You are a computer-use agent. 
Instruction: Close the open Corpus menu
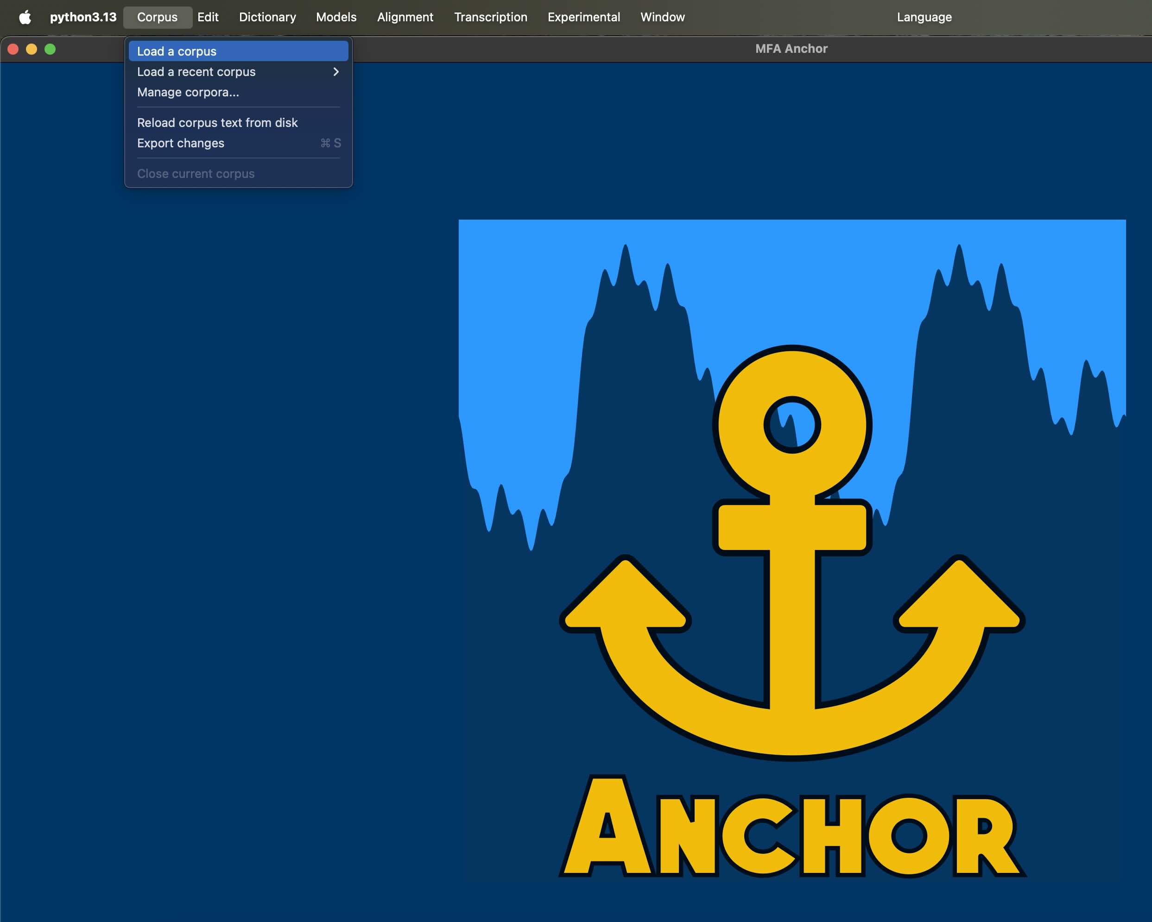pos(157,17)
